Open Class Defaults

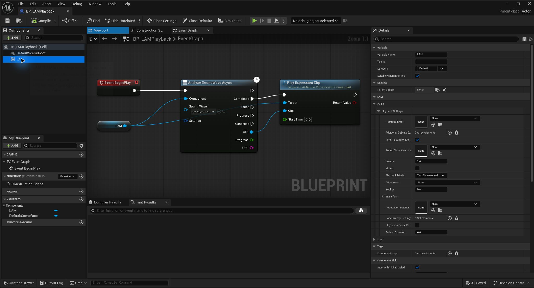point(197,21)
